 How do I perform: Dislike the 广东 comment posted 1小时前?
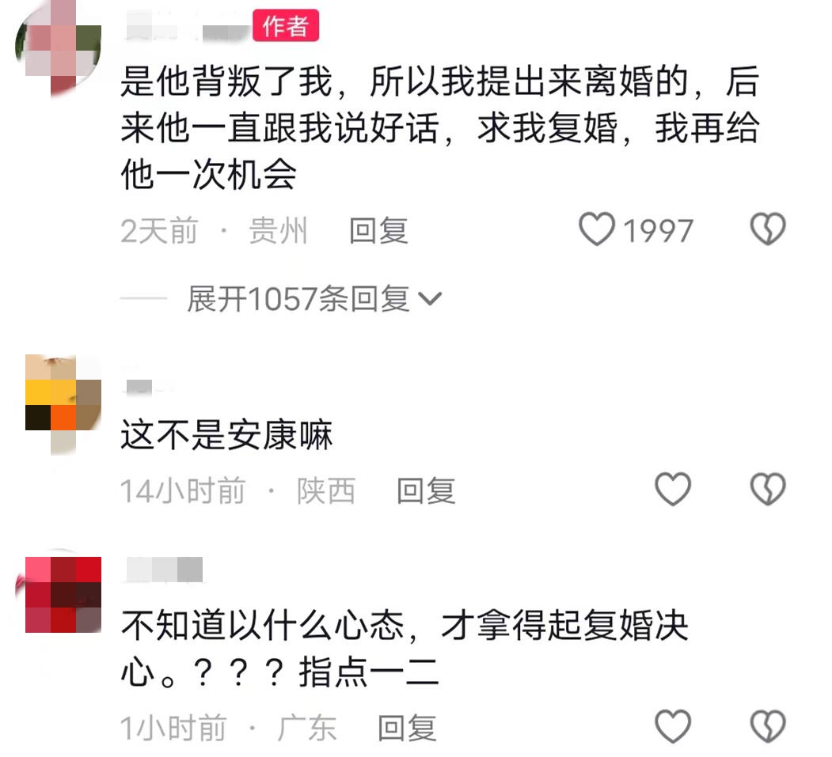767,725
